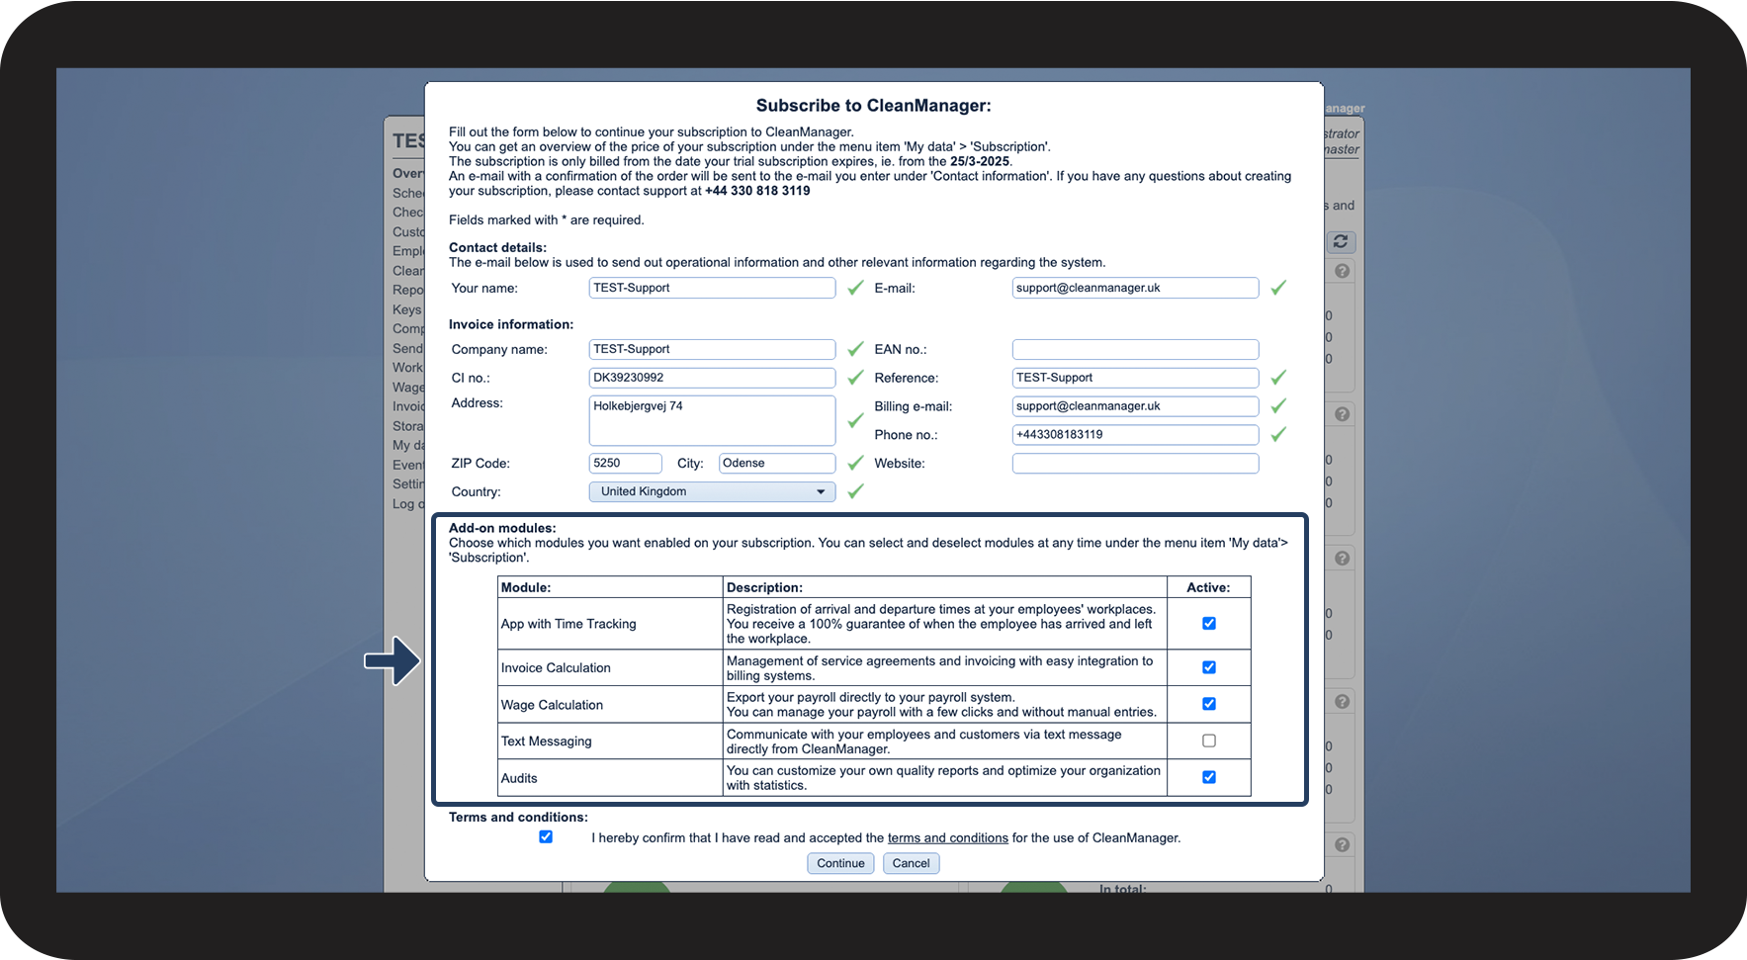The height and width of the screenshot is (960, 1747).
Task: Click the 'Text Messaging' module name
Action: tap(546, 742)
